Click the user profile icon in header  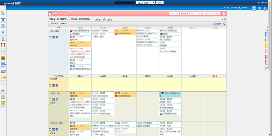[265, 8]
